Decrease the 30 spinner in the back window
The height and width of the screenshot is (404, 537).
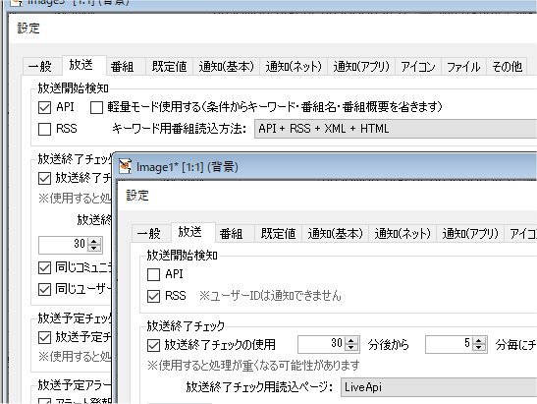click(x=94, y=248)
